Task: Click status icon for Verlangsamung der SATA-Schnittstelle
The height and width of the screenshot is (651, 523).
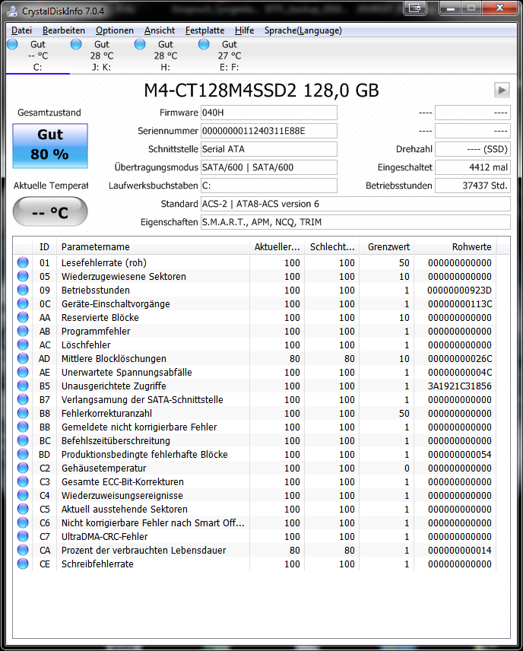Action: click(x=23, y=399)
